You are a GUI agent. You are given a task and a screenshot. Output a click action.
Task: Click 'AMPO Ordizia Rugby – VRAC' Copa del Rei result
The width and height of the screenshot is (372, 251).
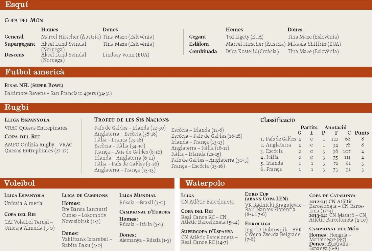[38, 144]
